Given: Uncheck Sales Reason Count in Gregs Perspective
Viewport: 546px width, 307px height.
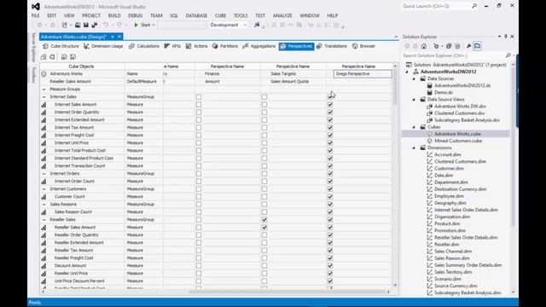Looking at the screenshot, I should (x=330, y=212).
